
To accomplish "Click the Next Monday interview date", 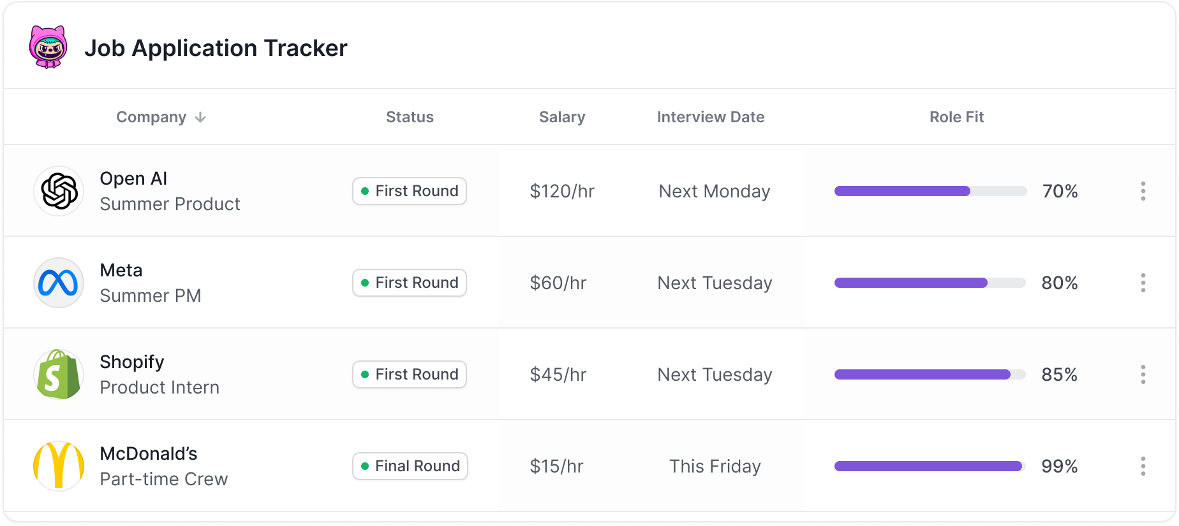I will (x=715, y=191).
